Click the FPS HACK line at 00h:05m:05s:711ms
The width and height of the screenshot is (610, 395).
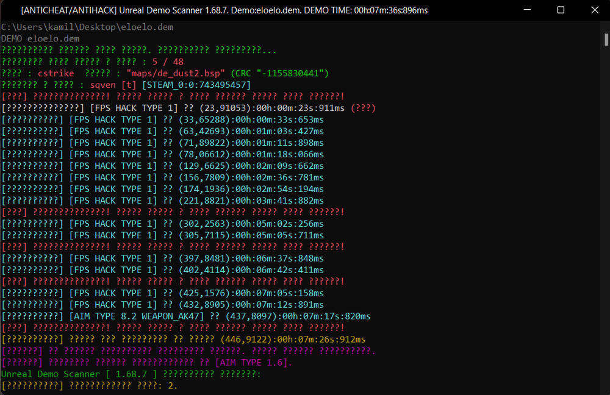(163, 236)
